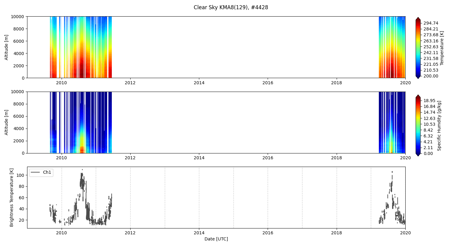
Task: Click the 210.53 colorbar tick value
Action: tap(431, 70)
